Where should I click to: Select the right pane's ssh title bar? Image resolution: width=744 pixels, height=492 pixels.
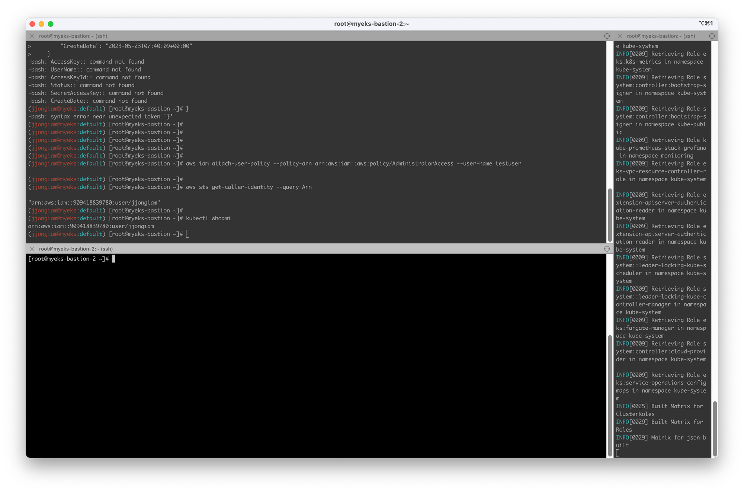pos(661,36)
